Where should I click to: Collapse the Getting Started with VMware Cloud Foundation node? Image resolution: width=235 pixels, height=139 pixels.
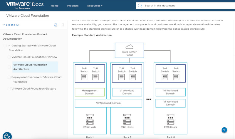click(x=9, y=46)
